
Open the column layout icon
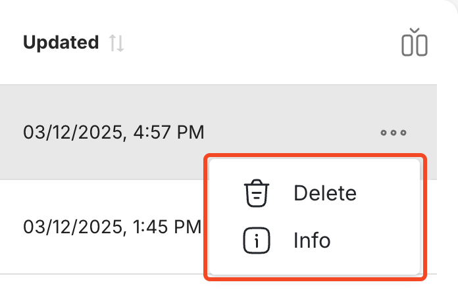coord(415,43)
